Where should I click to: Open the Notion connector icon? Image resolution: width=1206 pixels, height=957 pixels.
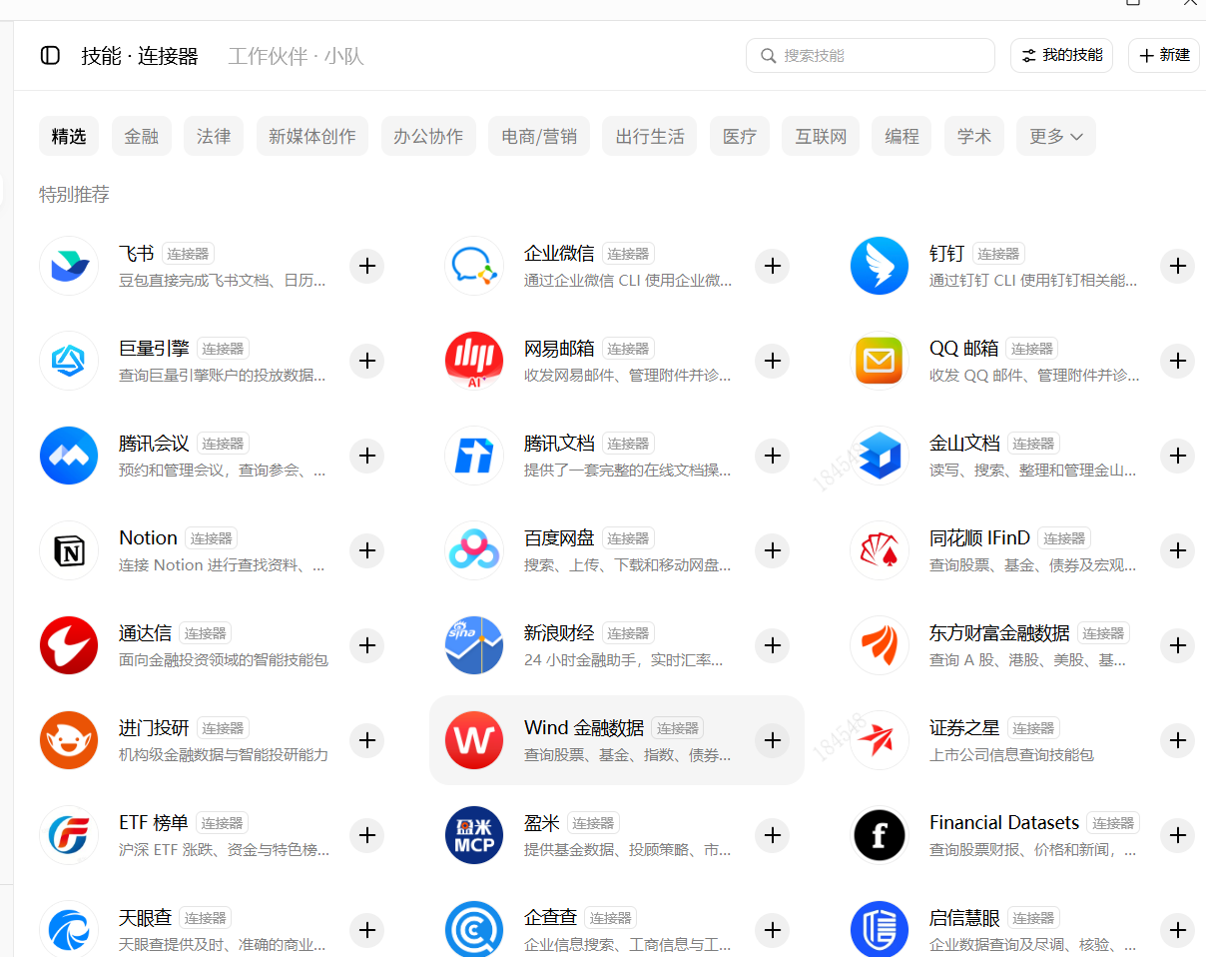click(69, 550)
